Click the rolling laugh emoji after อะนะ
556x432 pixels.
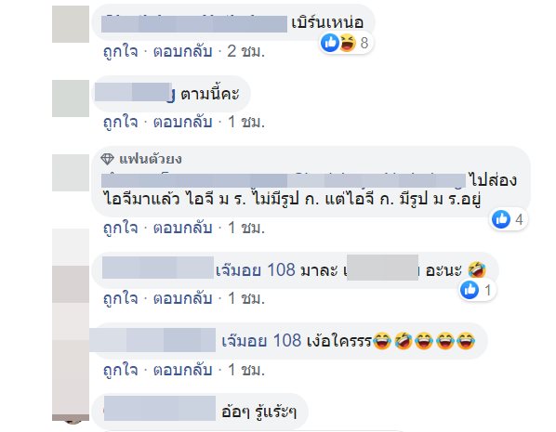tap(477, 270)
